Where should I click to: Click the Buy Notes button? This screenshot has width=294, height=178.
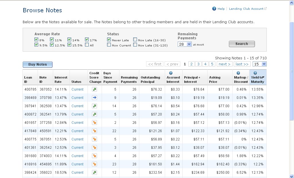(38, 64)
